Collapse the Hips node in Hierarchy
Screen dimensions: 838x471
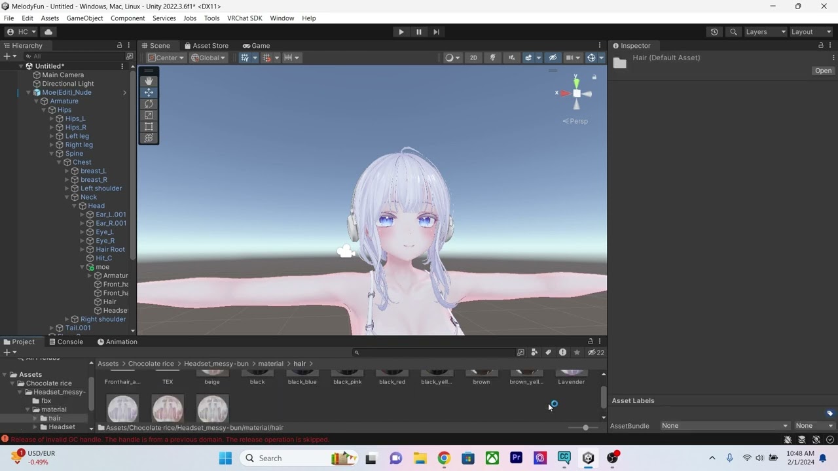click(x=44, y=110)
